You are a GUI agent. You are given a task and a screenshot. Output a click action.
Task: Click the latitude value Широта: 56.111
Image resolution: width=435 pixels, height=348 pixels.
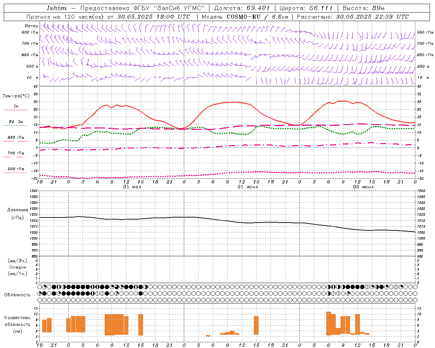pos(306,8)
